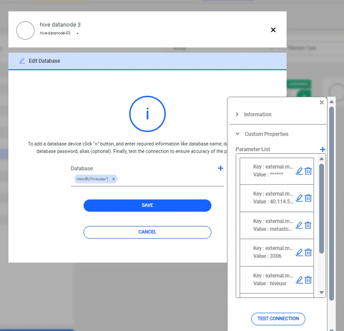Click the hive datanode 3 avatar circle
Image resolution: width=344 pixels, height=331 pixels.
pos(25,30)
